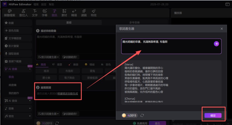Open 我的創作 in the sidebar
This screenshot has width=232, height=125.
(14, 93)
